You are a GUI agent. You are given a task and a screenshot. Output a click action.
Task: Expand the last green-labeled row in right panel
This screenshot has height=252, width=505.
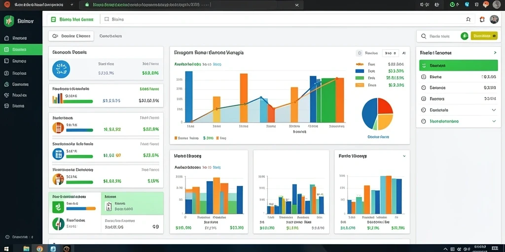(458, 121)
